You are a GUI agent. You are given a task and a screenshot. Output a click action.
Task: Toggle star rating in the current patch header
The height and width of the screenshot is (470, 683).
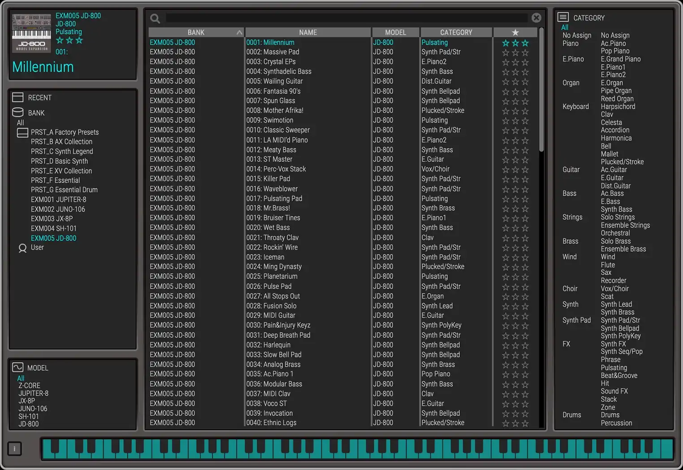69,41
